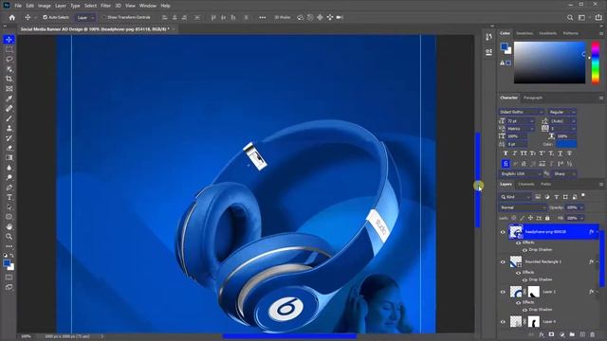The width and height of the screenshot is (607, 341).
Task: Open more options ellipsis in options bar
Action: tap(263, 17)
